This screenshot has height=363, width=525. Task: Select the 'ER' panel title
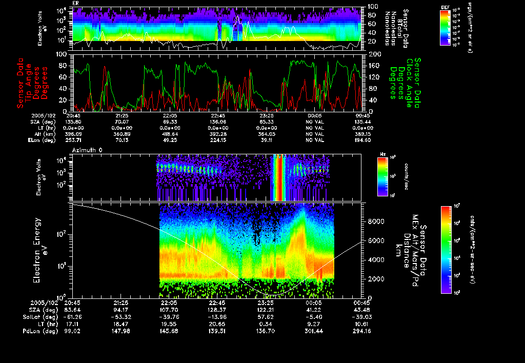tap(75, 4)
